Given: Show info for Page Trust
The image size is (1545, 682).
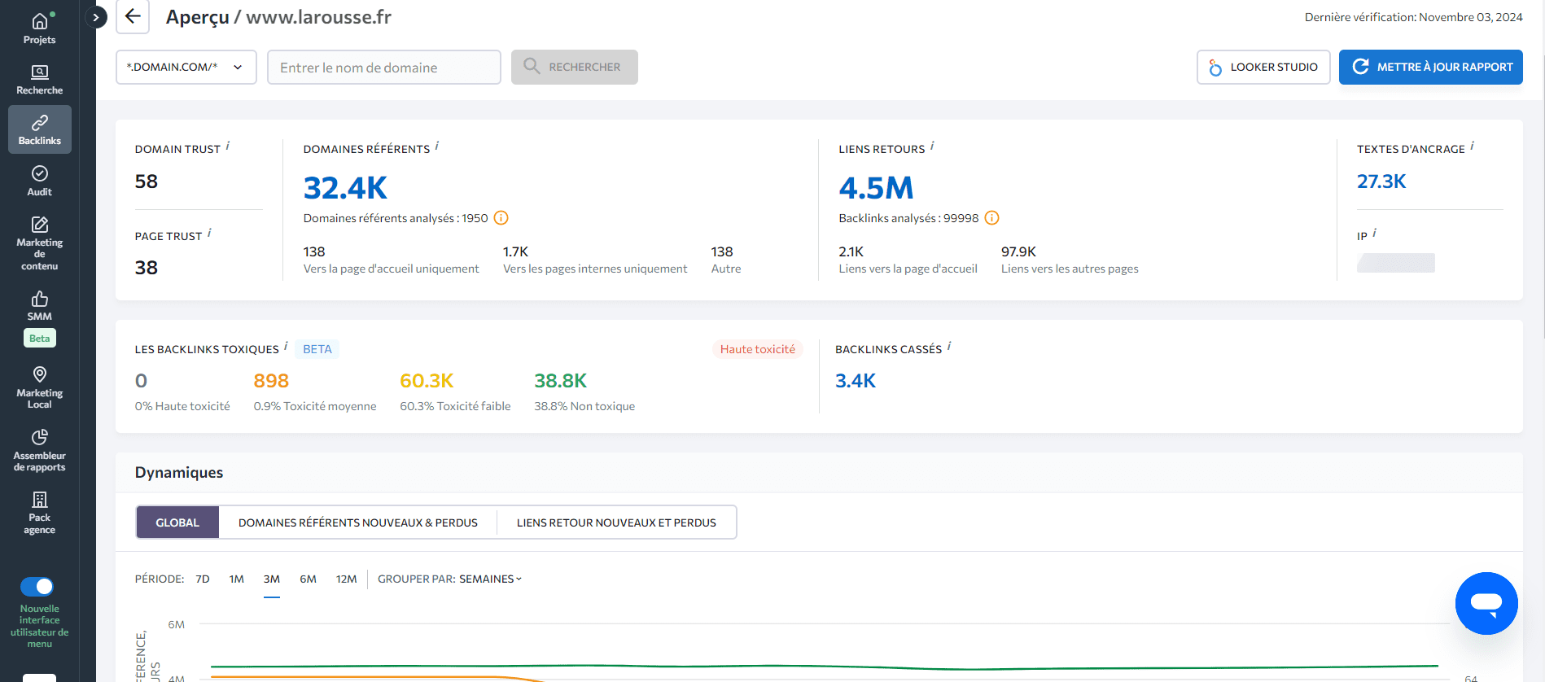Looking at the screenshot, I should (x=209, y=233).
